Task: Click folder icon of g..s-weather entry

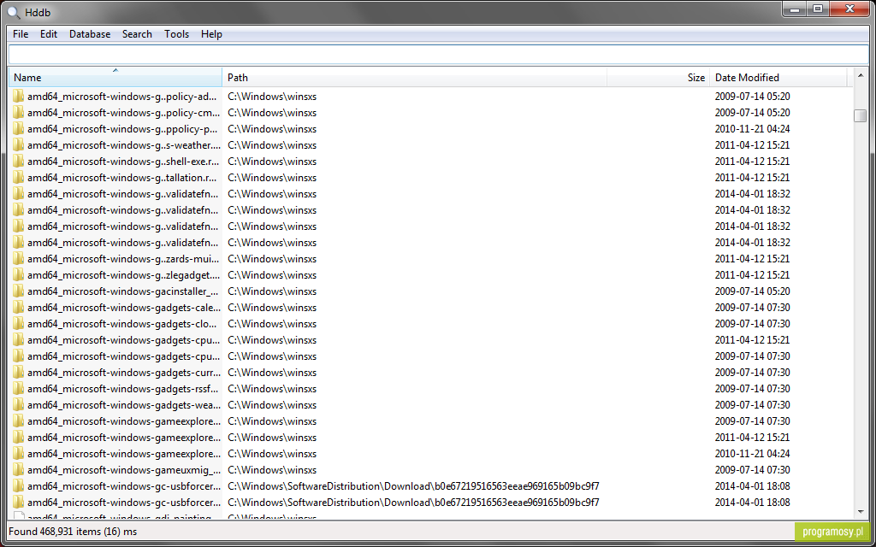Action: [x=19, y=145]
